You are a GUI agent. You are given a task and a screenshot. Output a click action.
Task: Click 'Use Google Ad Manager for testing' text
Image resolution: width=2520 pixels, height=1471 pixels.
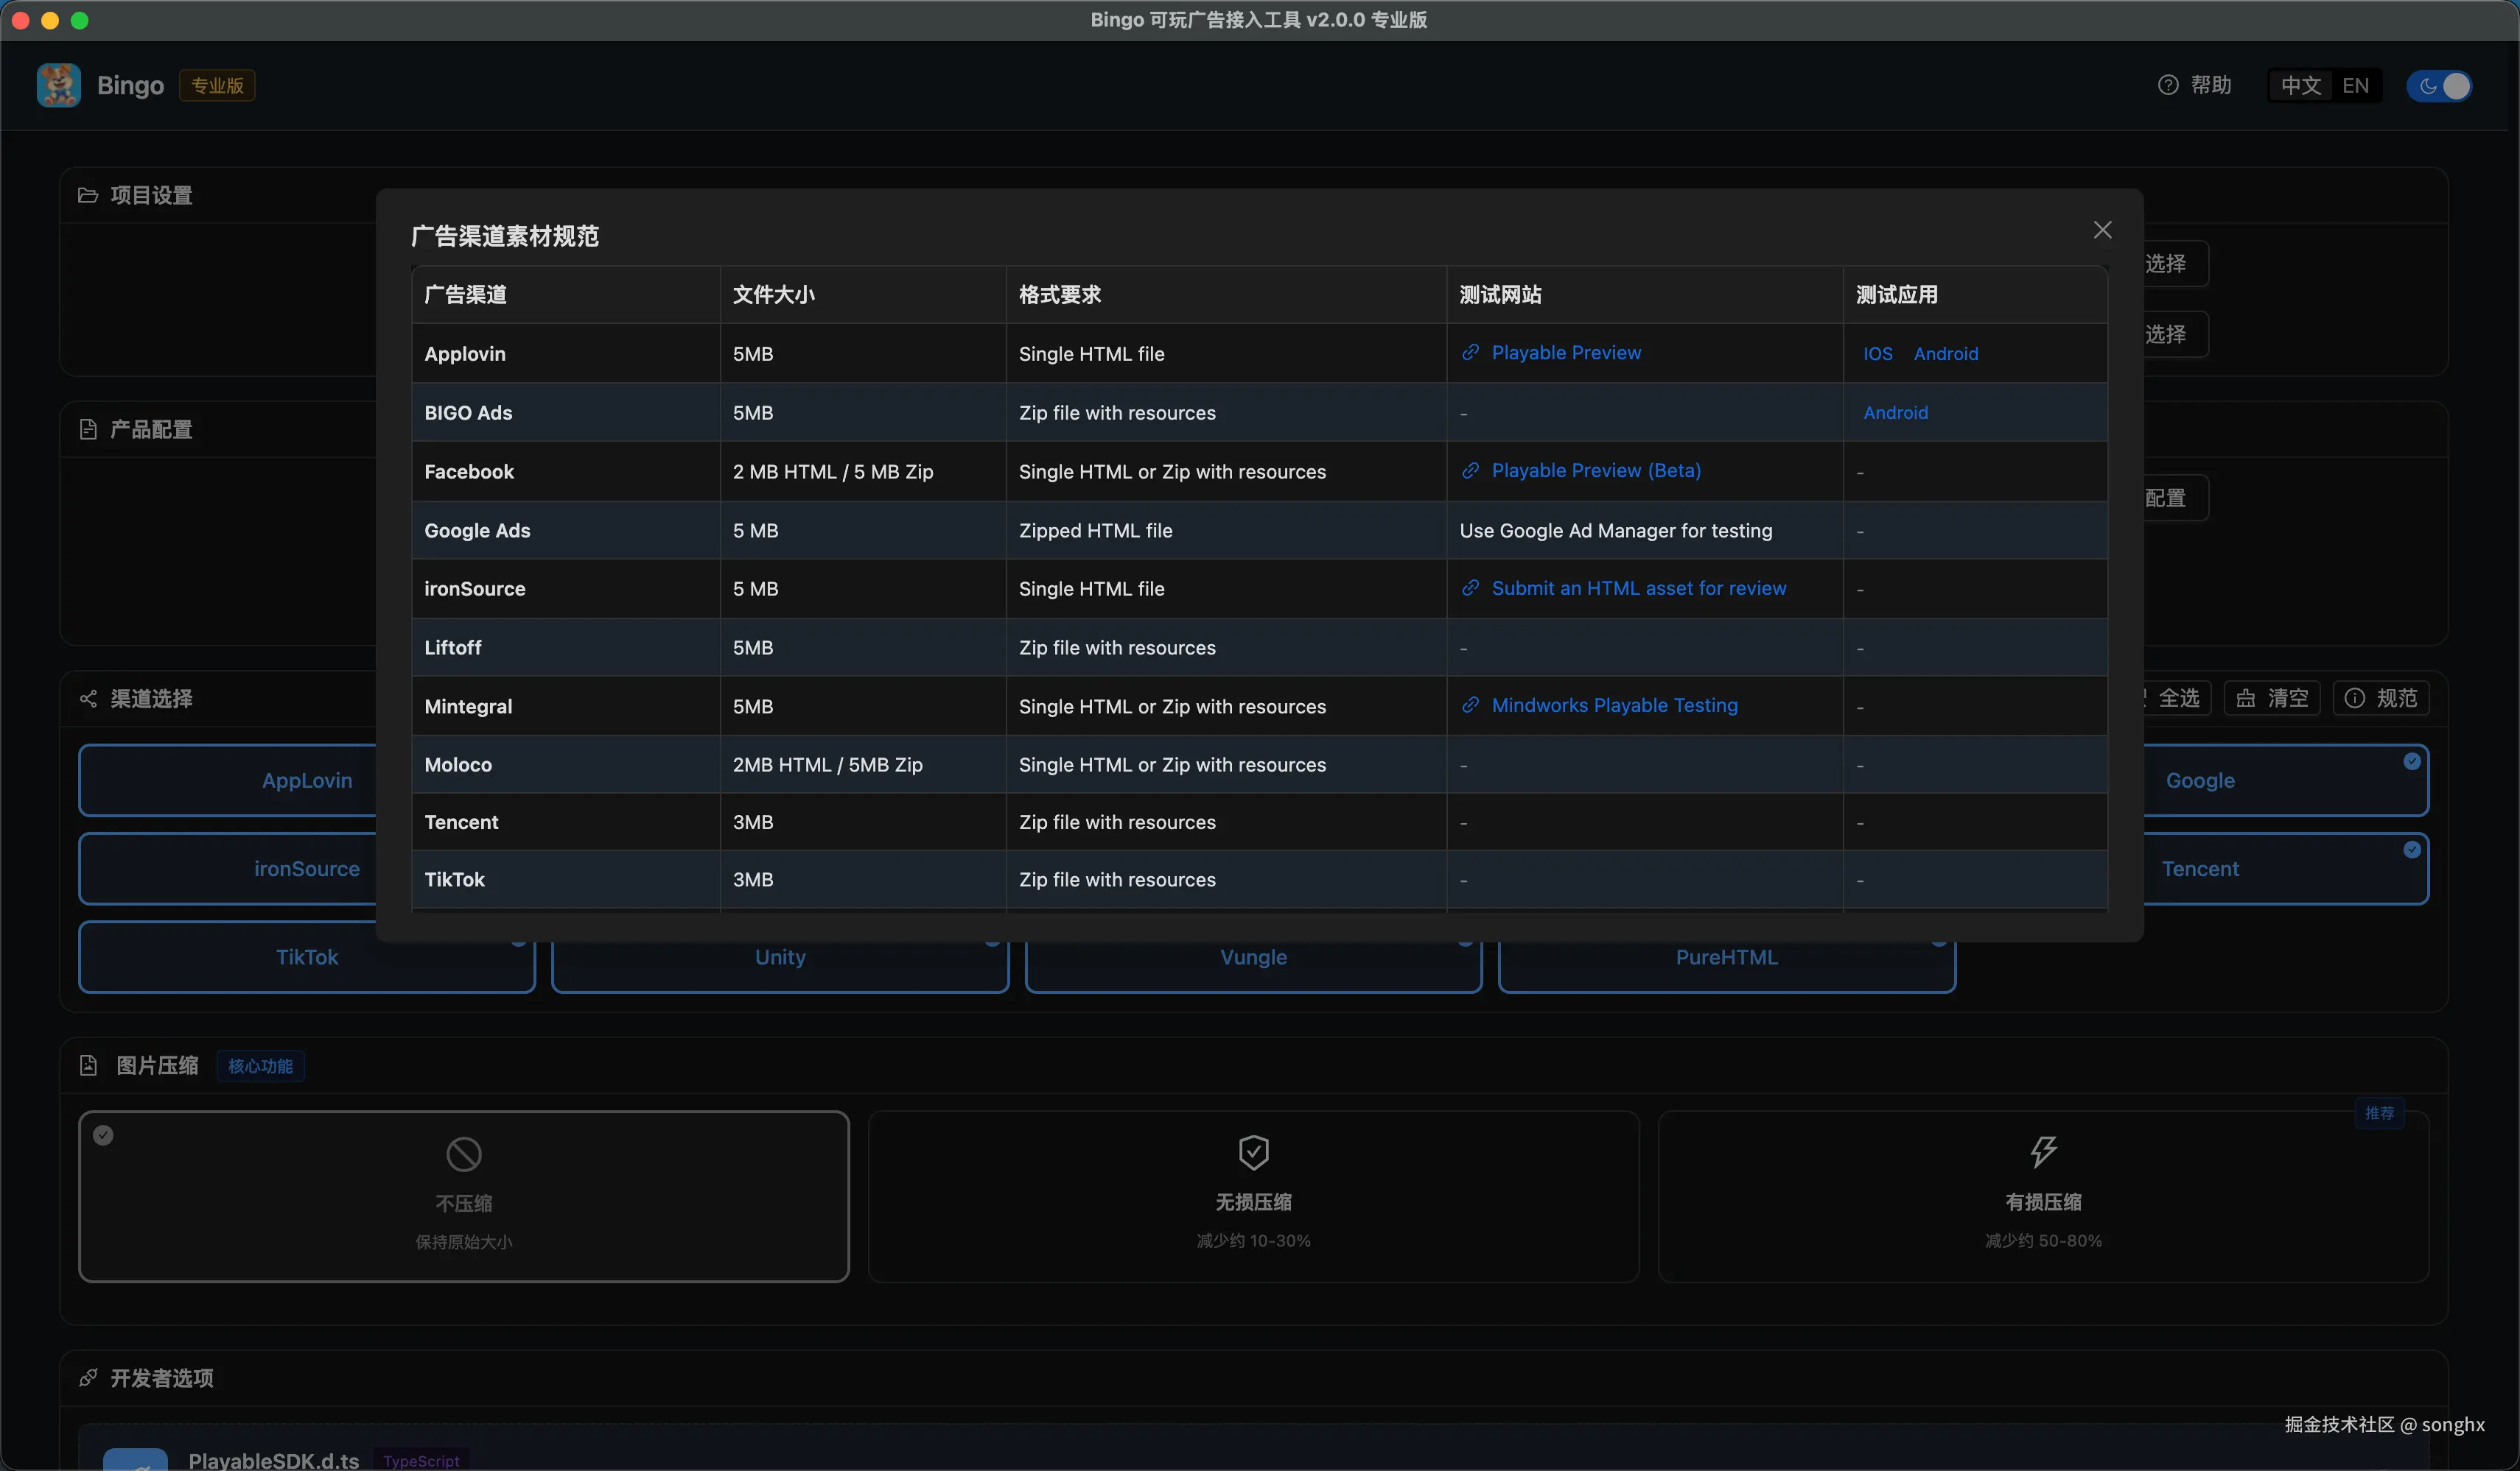1615,531
